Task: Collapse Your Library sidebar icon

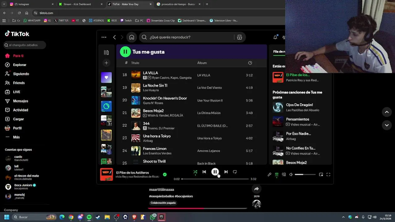Action: [x=106, y=52]
